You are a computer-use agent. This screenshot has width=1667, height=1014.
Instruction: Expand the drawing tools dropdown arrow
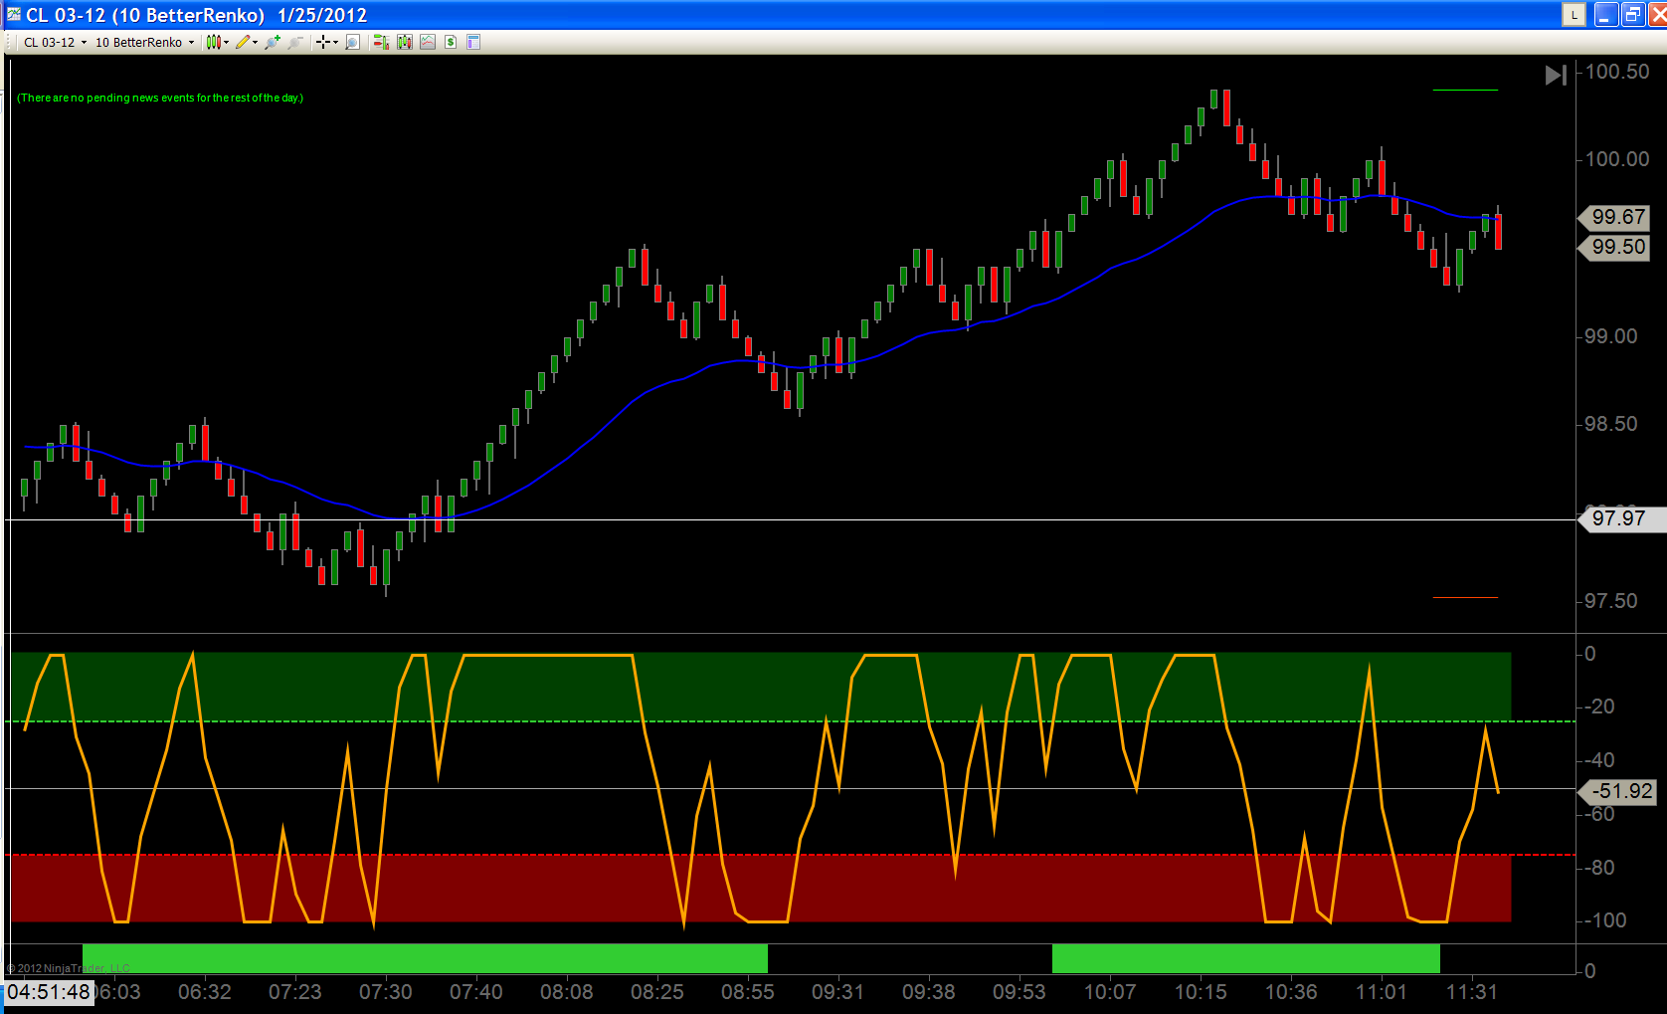point(255,42)
